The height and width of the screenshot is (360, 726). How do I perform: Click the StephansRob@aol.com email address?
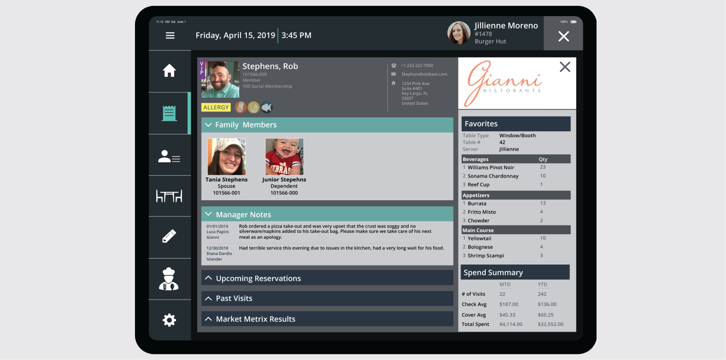pos(424,74)
